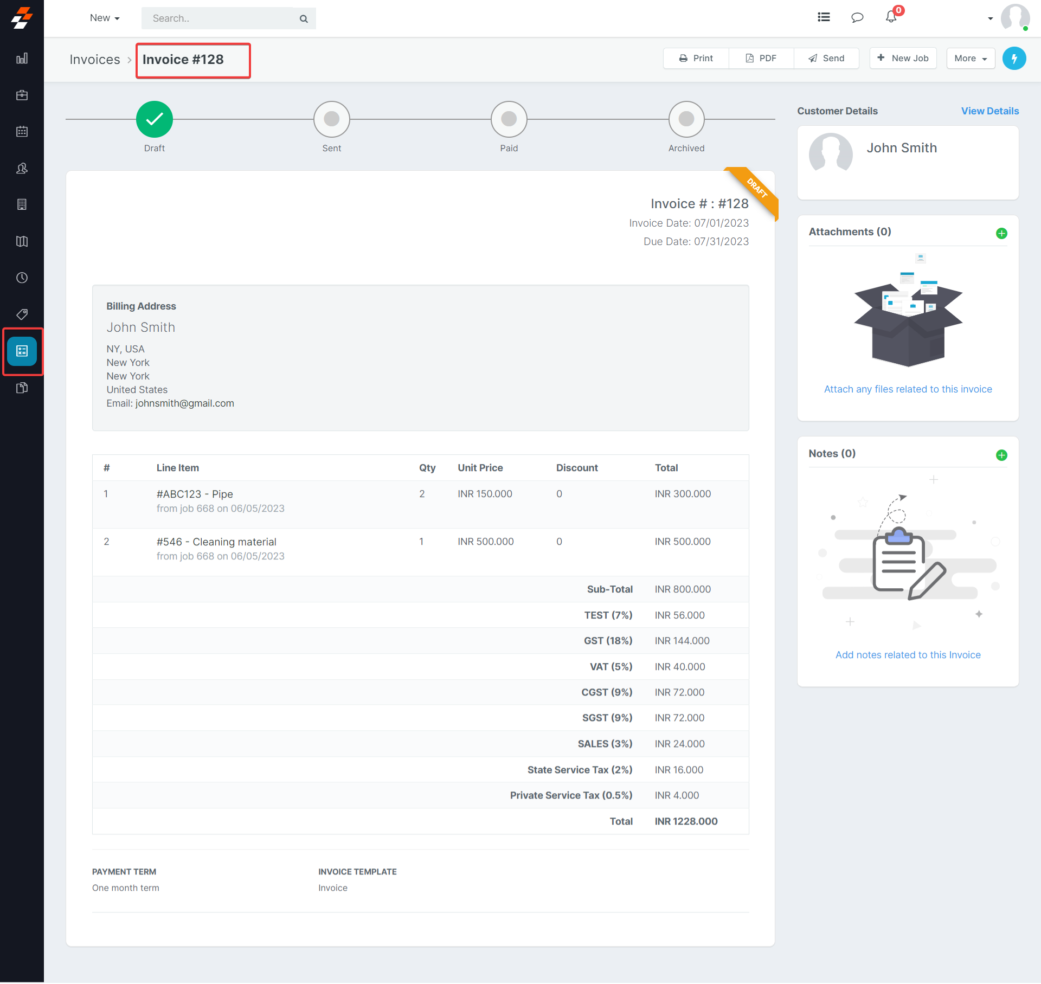Add a new note with plus icon
This screenshot has width=1041, height=984.
click(1001, 455)
